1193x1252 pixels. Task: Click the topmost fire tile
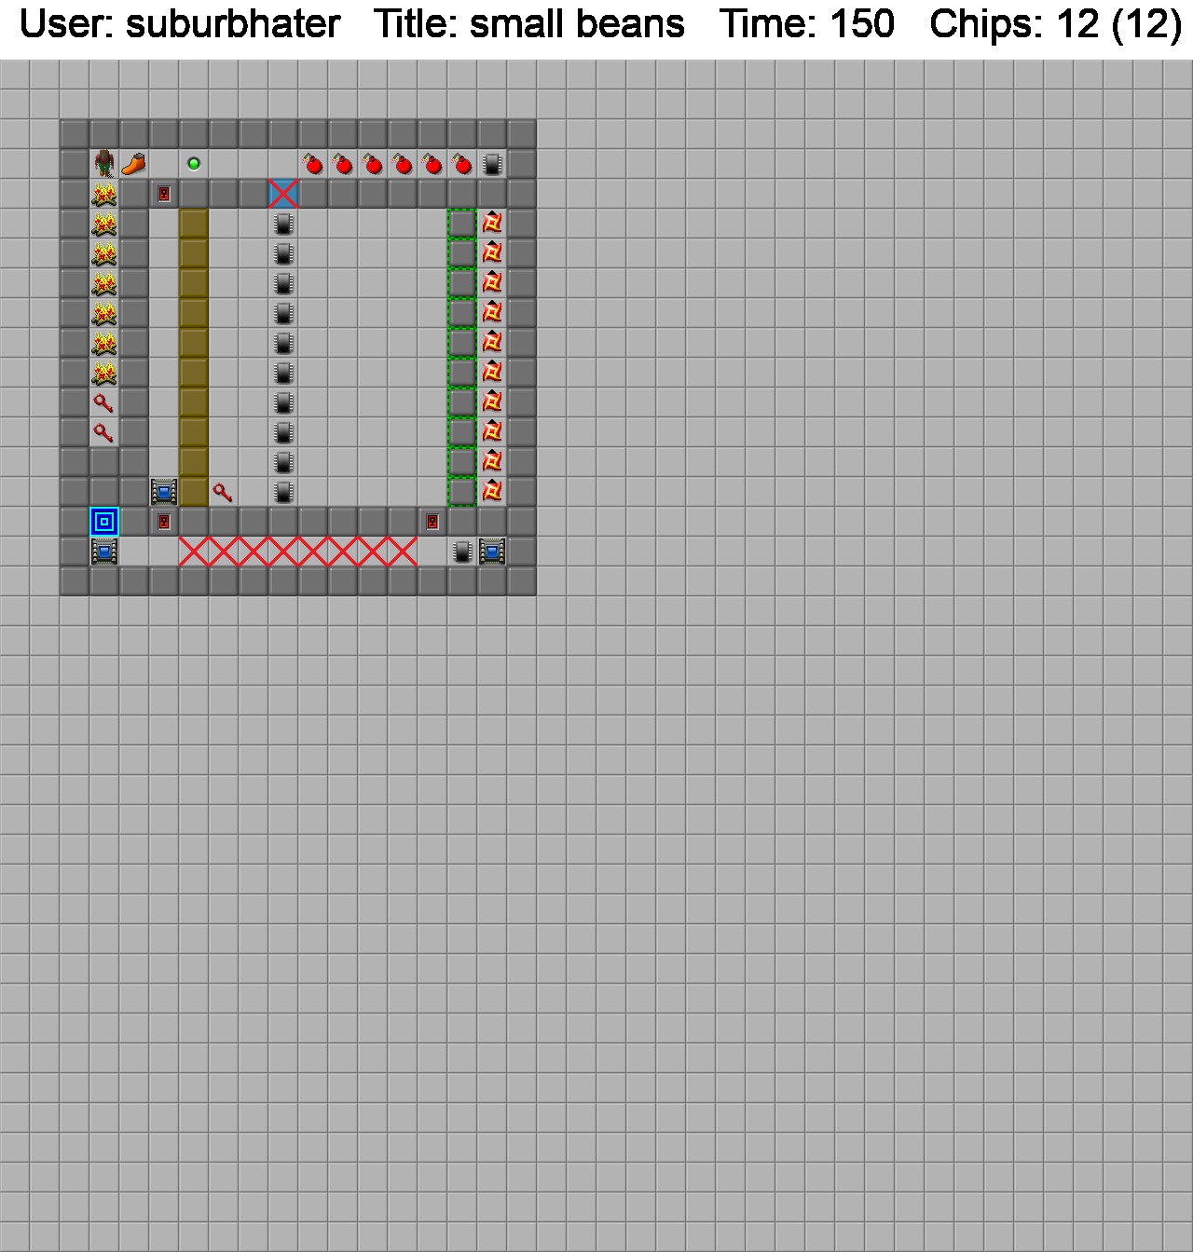click(x=104, y=194)
